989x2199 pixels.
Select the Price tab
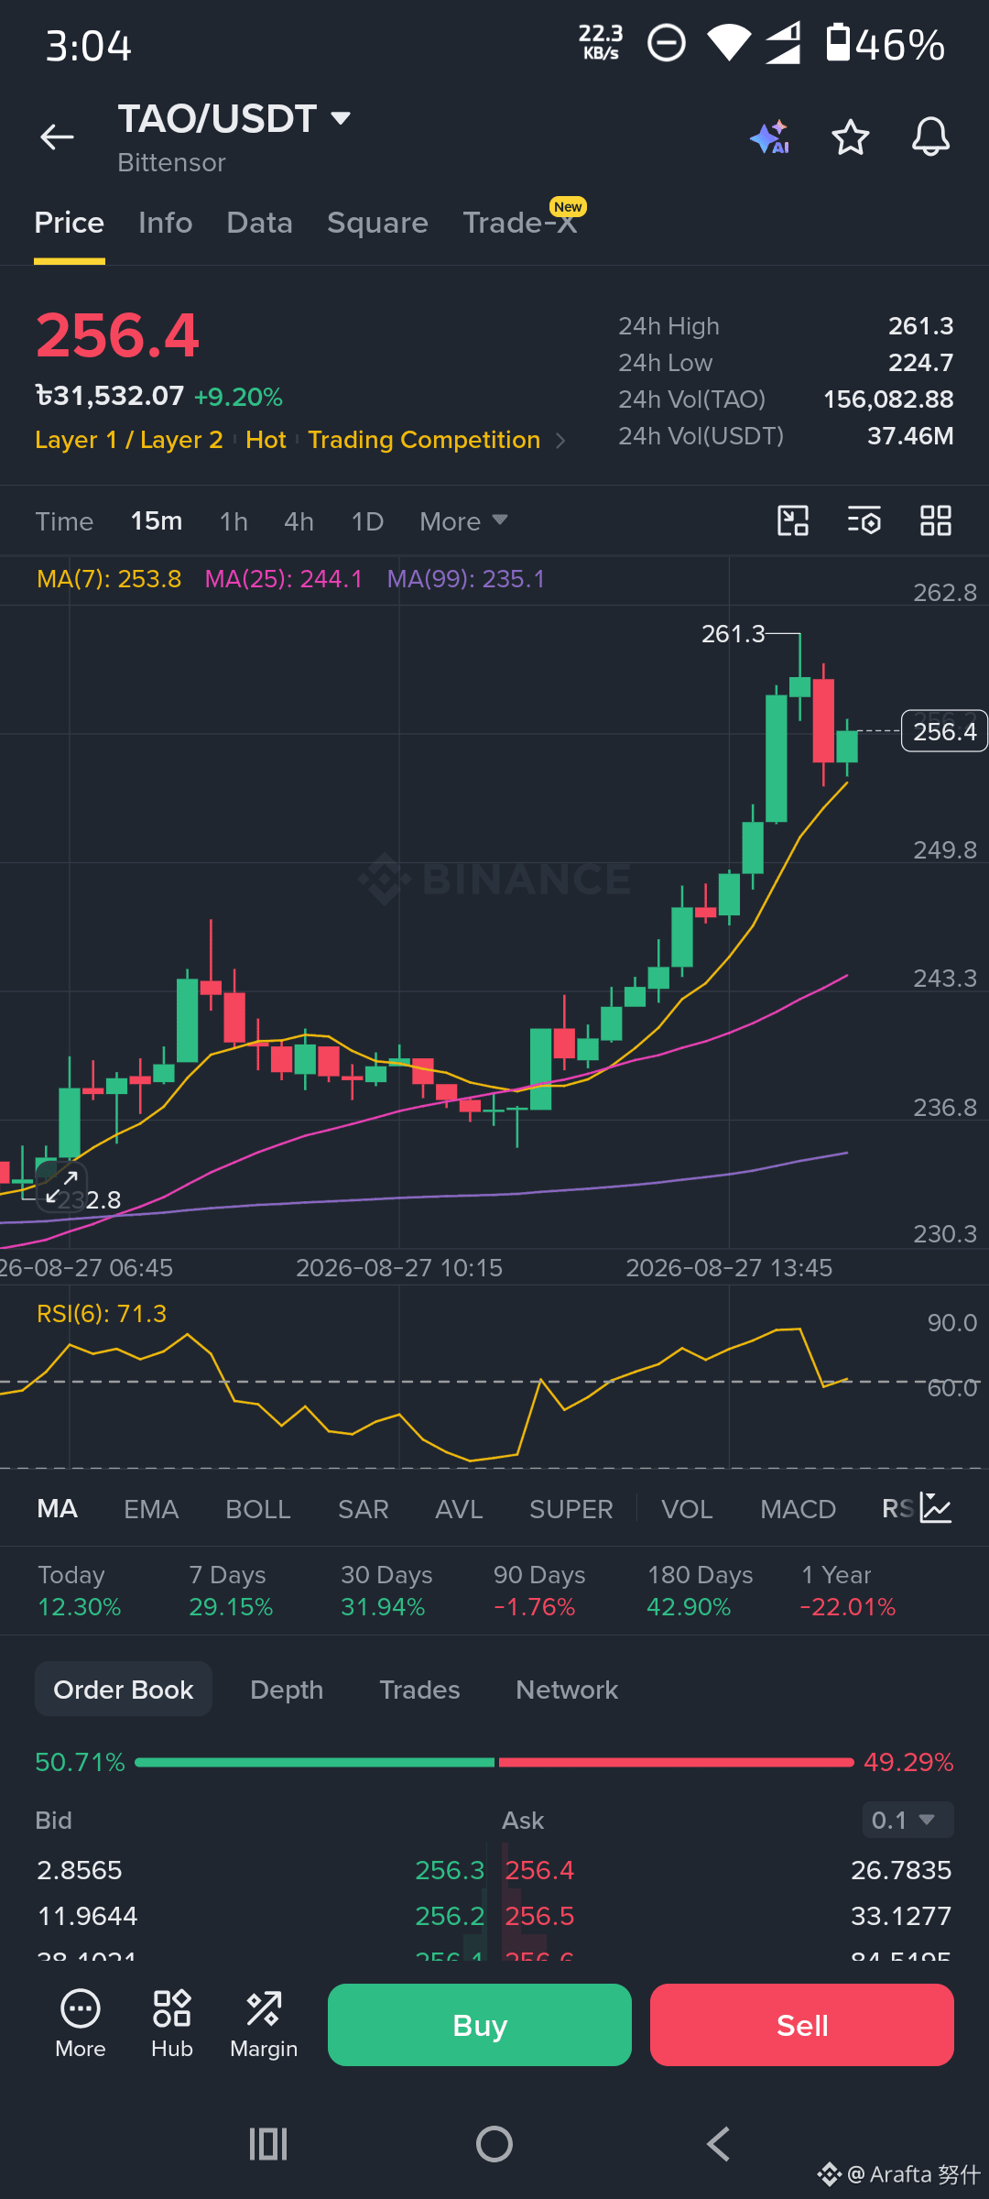[x=70, y=223]
